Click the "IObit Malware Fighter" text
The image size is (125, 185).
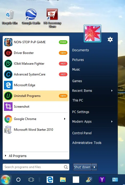coord(29,64)
